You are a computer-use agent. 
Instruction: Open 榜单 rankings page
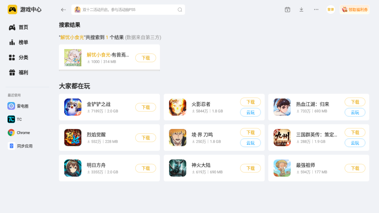tap(19, 42)
